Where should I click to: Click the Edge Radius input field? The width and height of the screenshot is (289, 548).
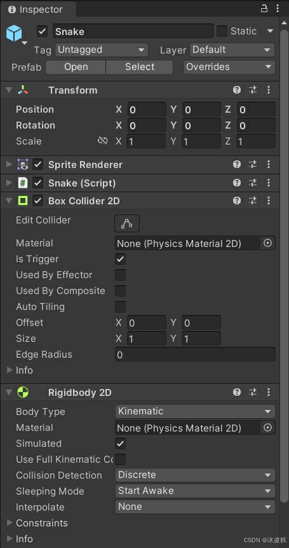(195, 355)
